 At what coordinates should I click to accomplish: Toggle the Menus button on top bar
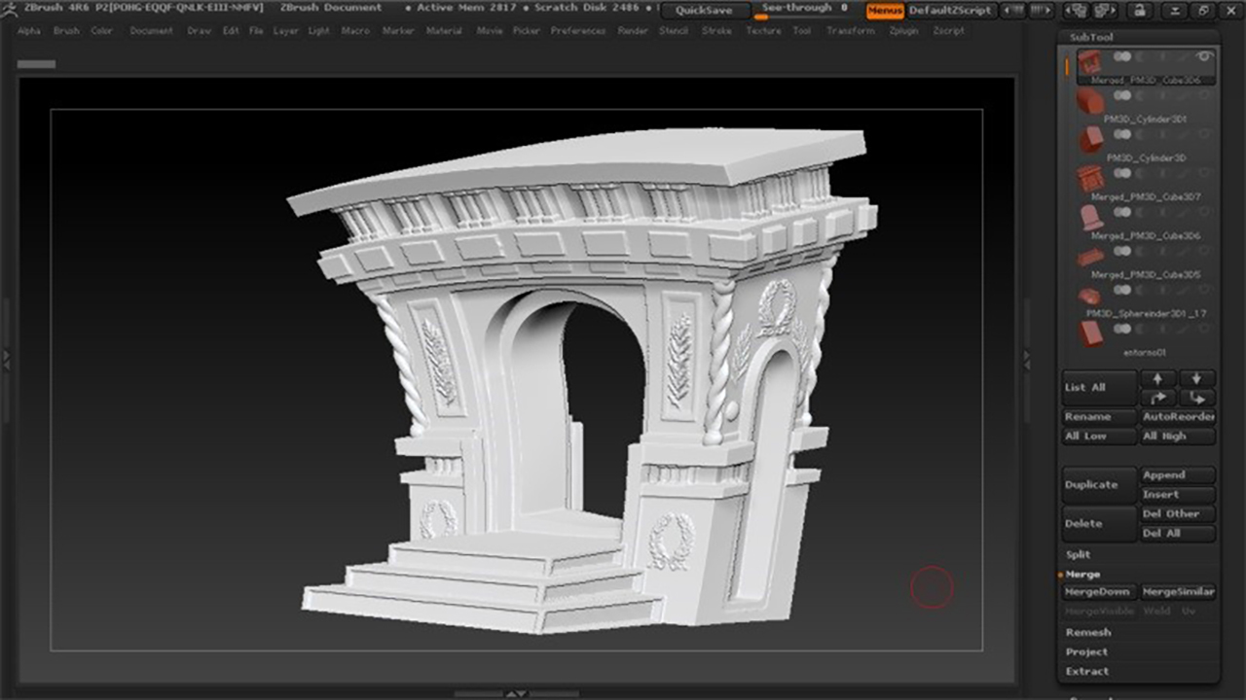pos(885,11)
